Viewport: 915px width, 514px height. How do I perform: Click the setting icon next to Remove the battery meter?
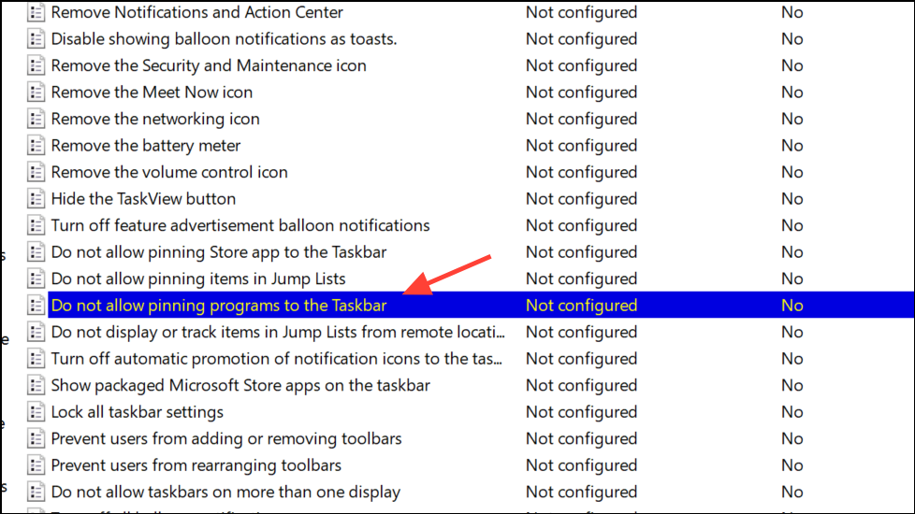point(36,146)
